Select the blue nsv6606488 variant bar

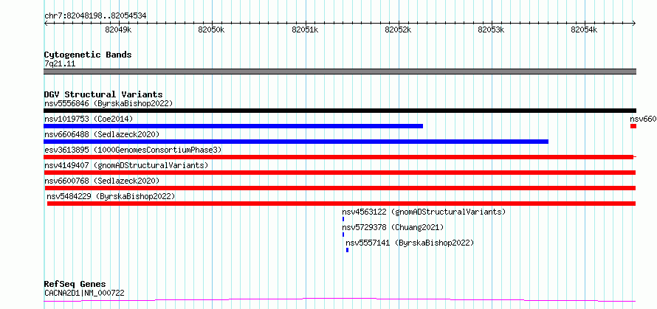[296, 142]
